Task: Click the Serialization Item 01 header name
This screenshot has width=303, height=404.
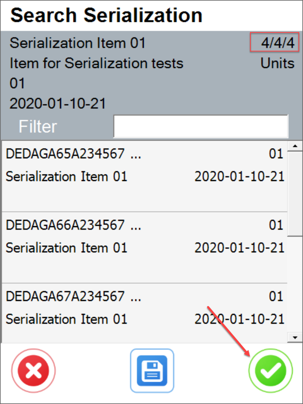Action: click(78, 43)
